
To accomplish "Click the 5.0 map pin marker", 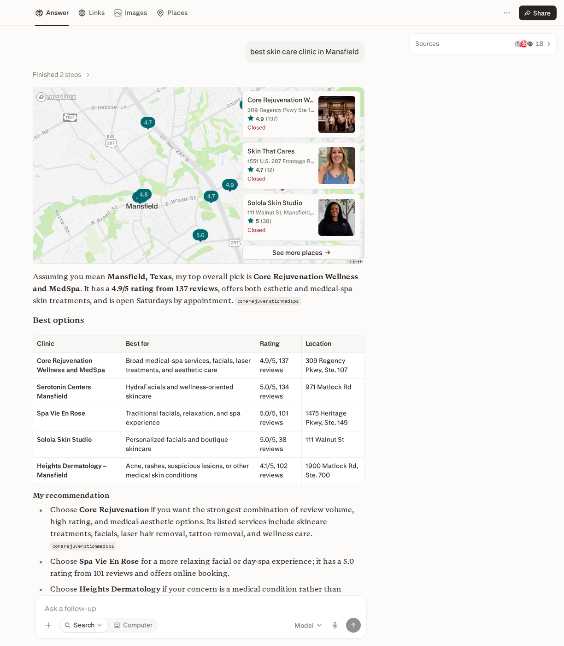I will coord(200,235).
